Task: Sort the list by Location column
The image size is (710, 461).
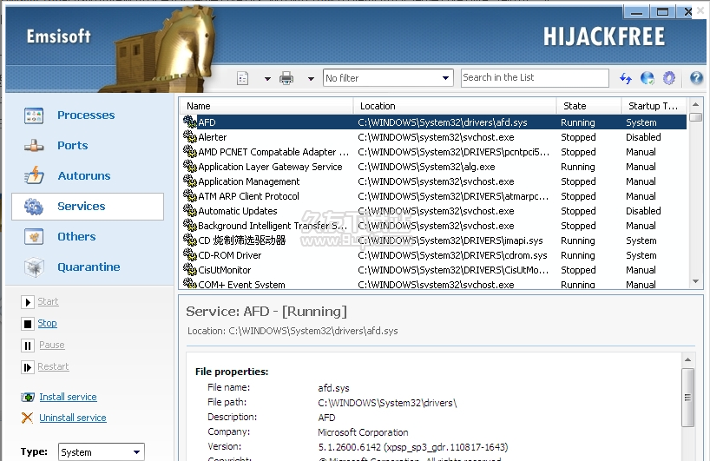Action: [455, 106]
